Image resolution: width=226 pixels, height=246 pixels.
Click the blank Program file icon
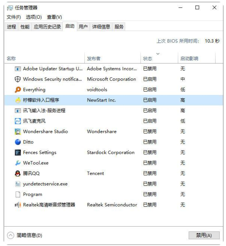coord(18,194)
